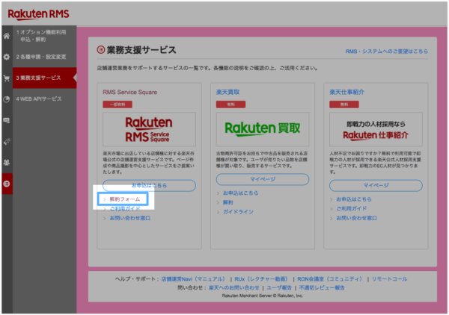Click お申込はこちら button under RMS Service Square
The height and width of the screenshot is (315, 449).
coord(149,185)
